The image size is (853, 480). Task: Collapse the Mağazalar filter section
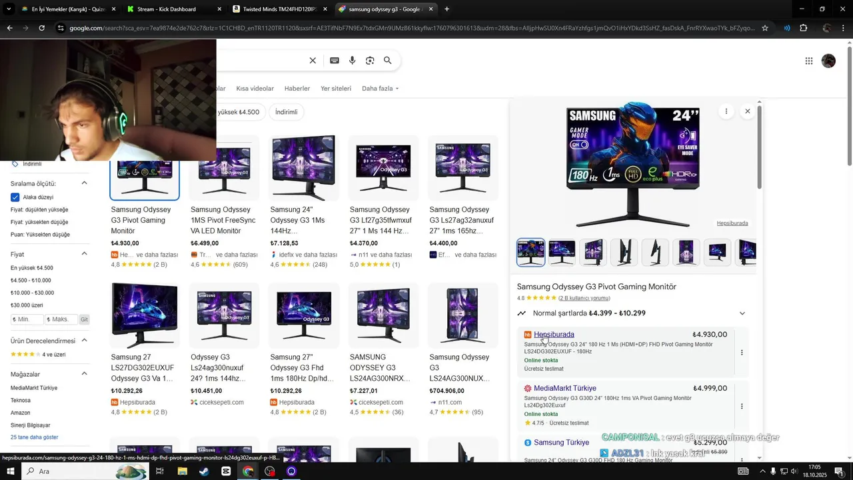tap(85, 374)
